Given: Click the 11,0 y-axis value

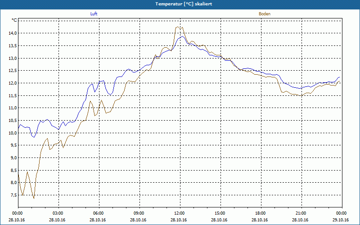Looking at the screenshot, I should coord(13,108).
